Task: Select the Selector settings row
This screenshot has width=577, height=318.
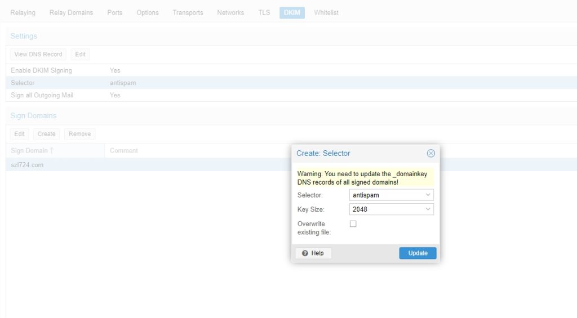Action: click(x=291, y=83)
